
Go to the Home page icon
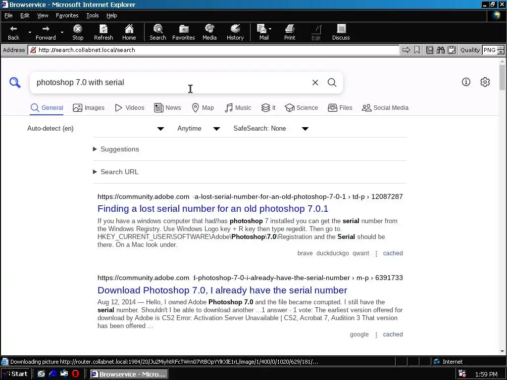tap(129, 32)
